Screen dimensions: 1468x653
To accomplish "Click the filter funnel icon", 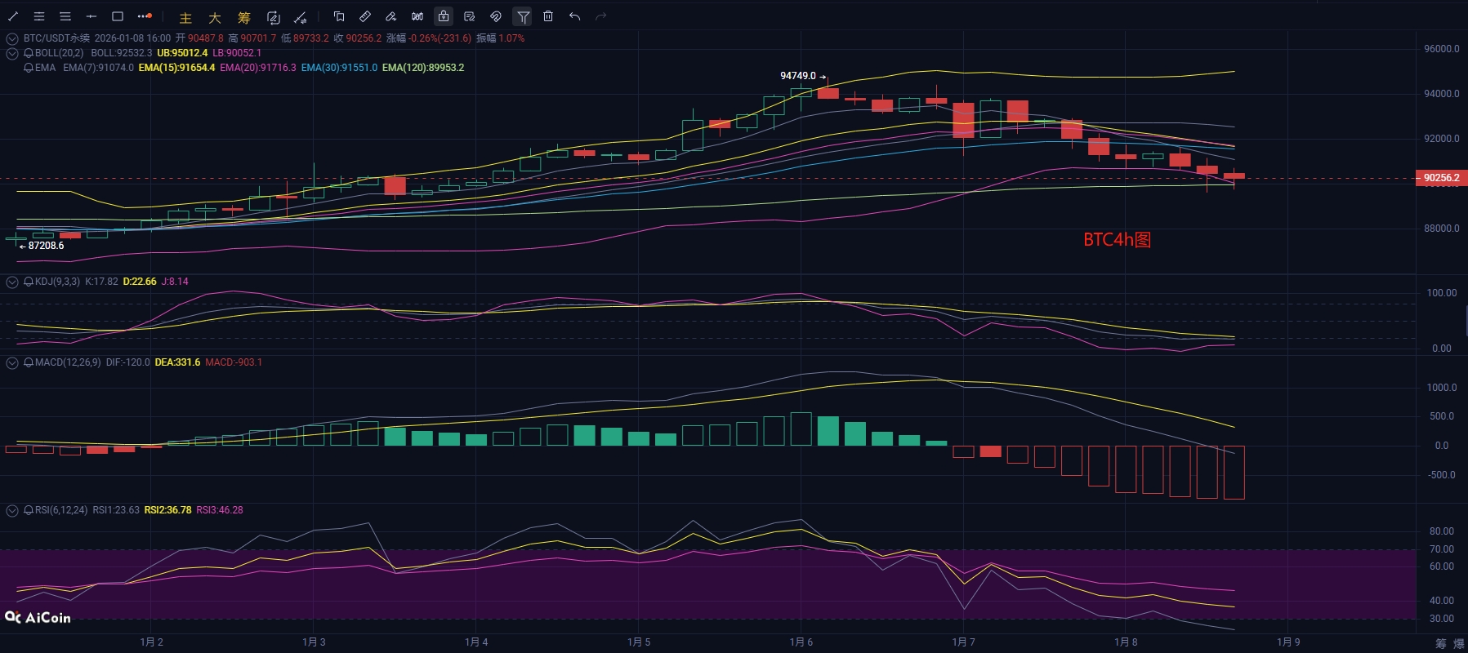I will click(523, 16).
